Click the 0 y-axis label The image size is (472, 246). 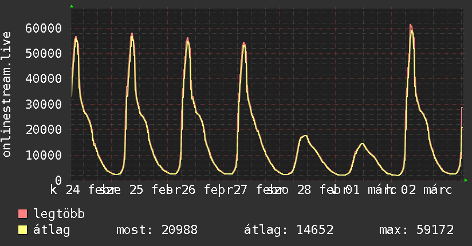[x=58, y=180]
